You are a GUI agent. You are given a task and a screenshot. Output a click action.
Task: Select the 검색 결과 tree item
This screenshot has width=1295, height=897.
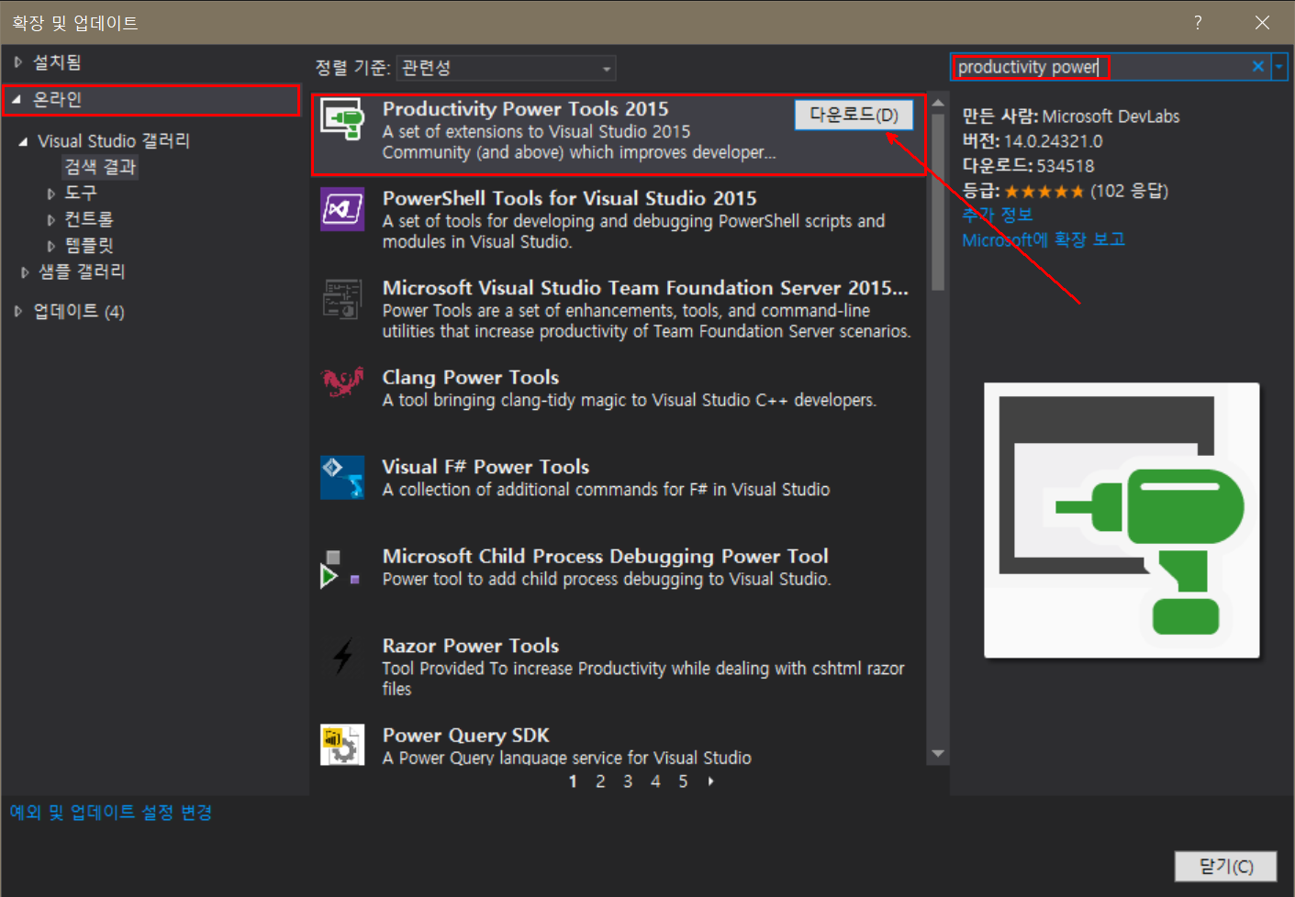point(100,167)
